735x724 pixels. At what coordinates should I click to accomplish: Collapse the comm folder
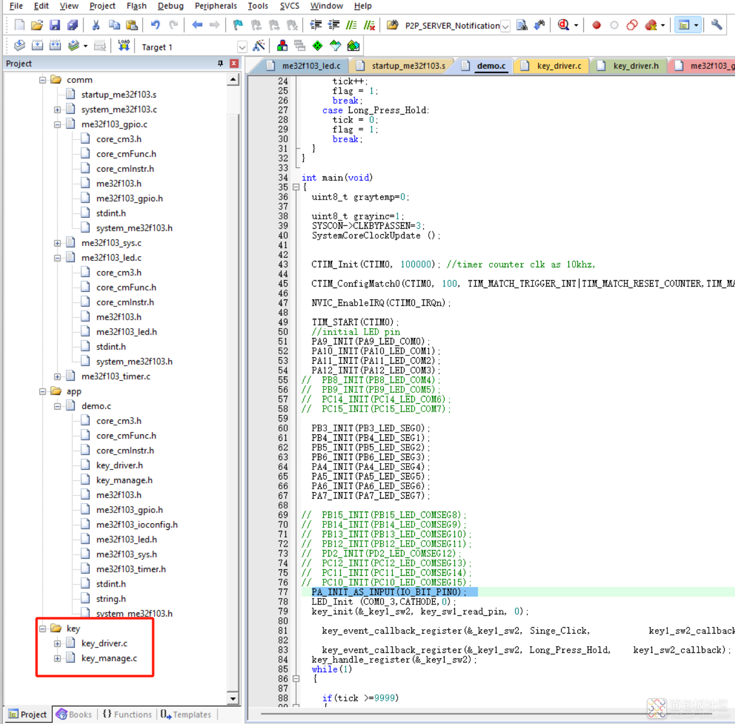(x=42, y=80)
